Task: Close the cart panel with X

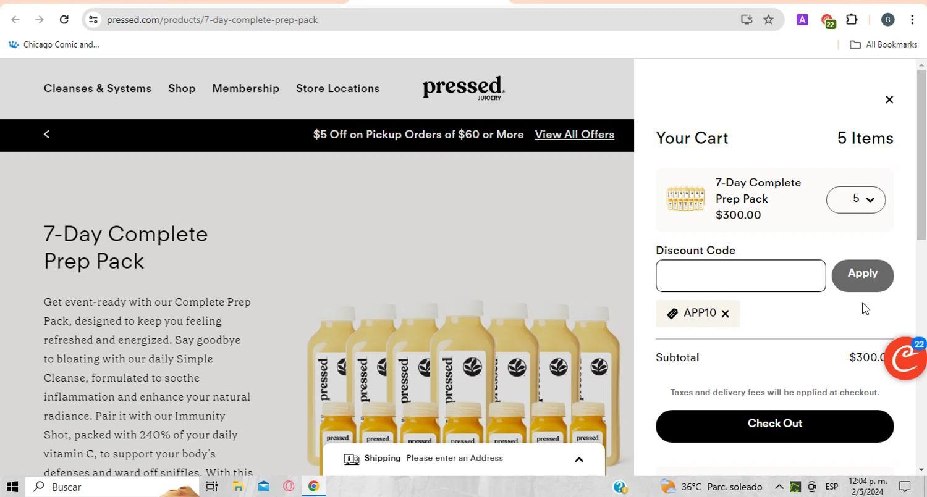Action: point(889,99)
